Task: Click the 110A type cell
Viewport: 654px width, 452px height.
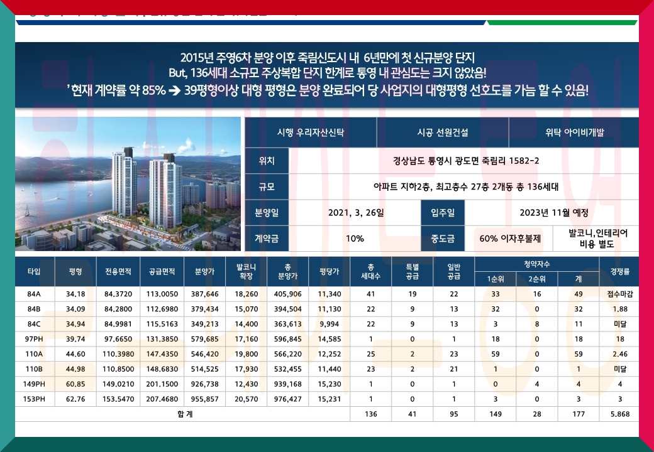Action: 34,354
